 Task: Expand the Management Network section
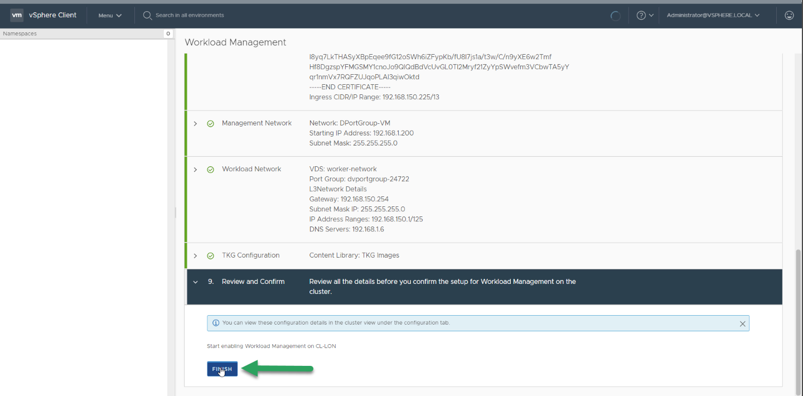195,124
